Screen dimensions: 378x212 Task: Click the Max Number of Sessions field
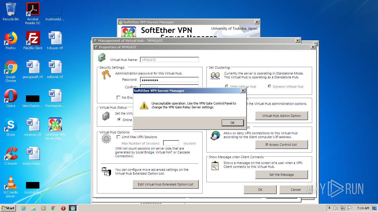[171, 143]
